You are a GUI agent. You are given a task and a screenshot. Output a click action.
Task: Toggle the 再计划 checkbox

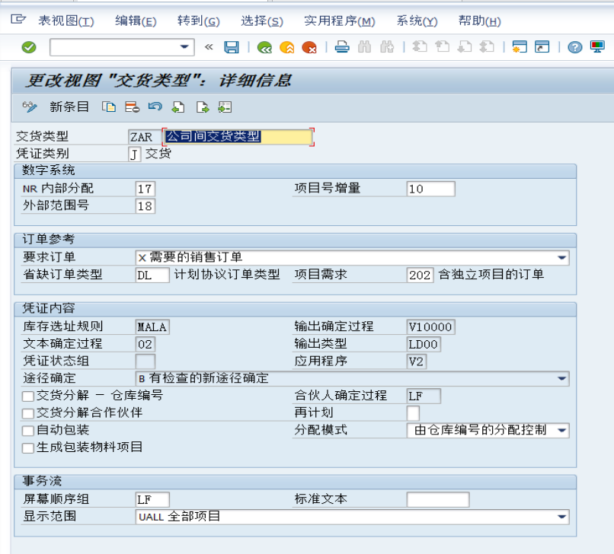[x=413, y=413]
